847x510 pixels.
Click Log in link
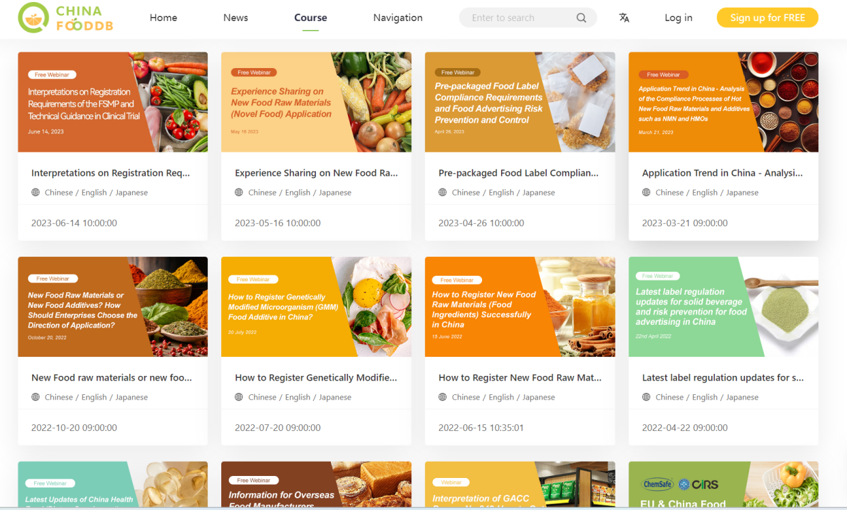tap(678, 18)
